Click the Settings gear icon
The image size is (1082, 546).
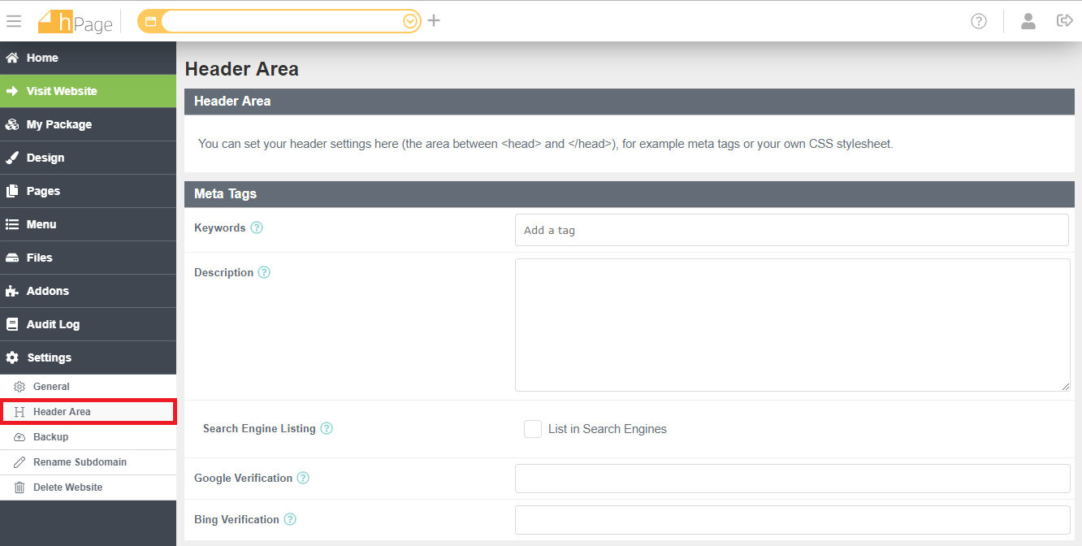click(12, 357)
